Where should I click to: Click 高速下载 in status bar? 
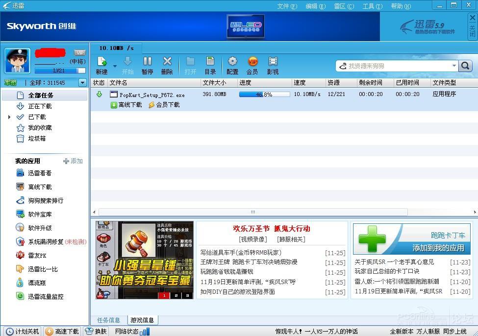[x=62, y=331]
